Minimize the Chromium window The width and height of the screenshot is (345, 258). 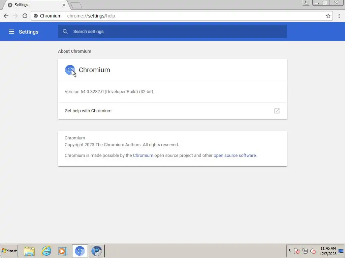pyautogui.click(x=316, y=3)
